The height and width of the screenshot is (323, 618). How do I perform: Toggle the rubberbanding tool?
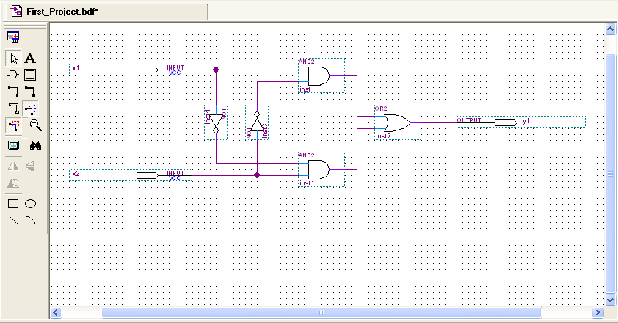[30, 108]
